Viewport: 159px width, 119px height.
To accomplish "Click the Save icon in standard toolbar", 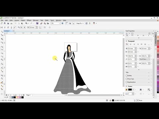I will tap(8, 23).
